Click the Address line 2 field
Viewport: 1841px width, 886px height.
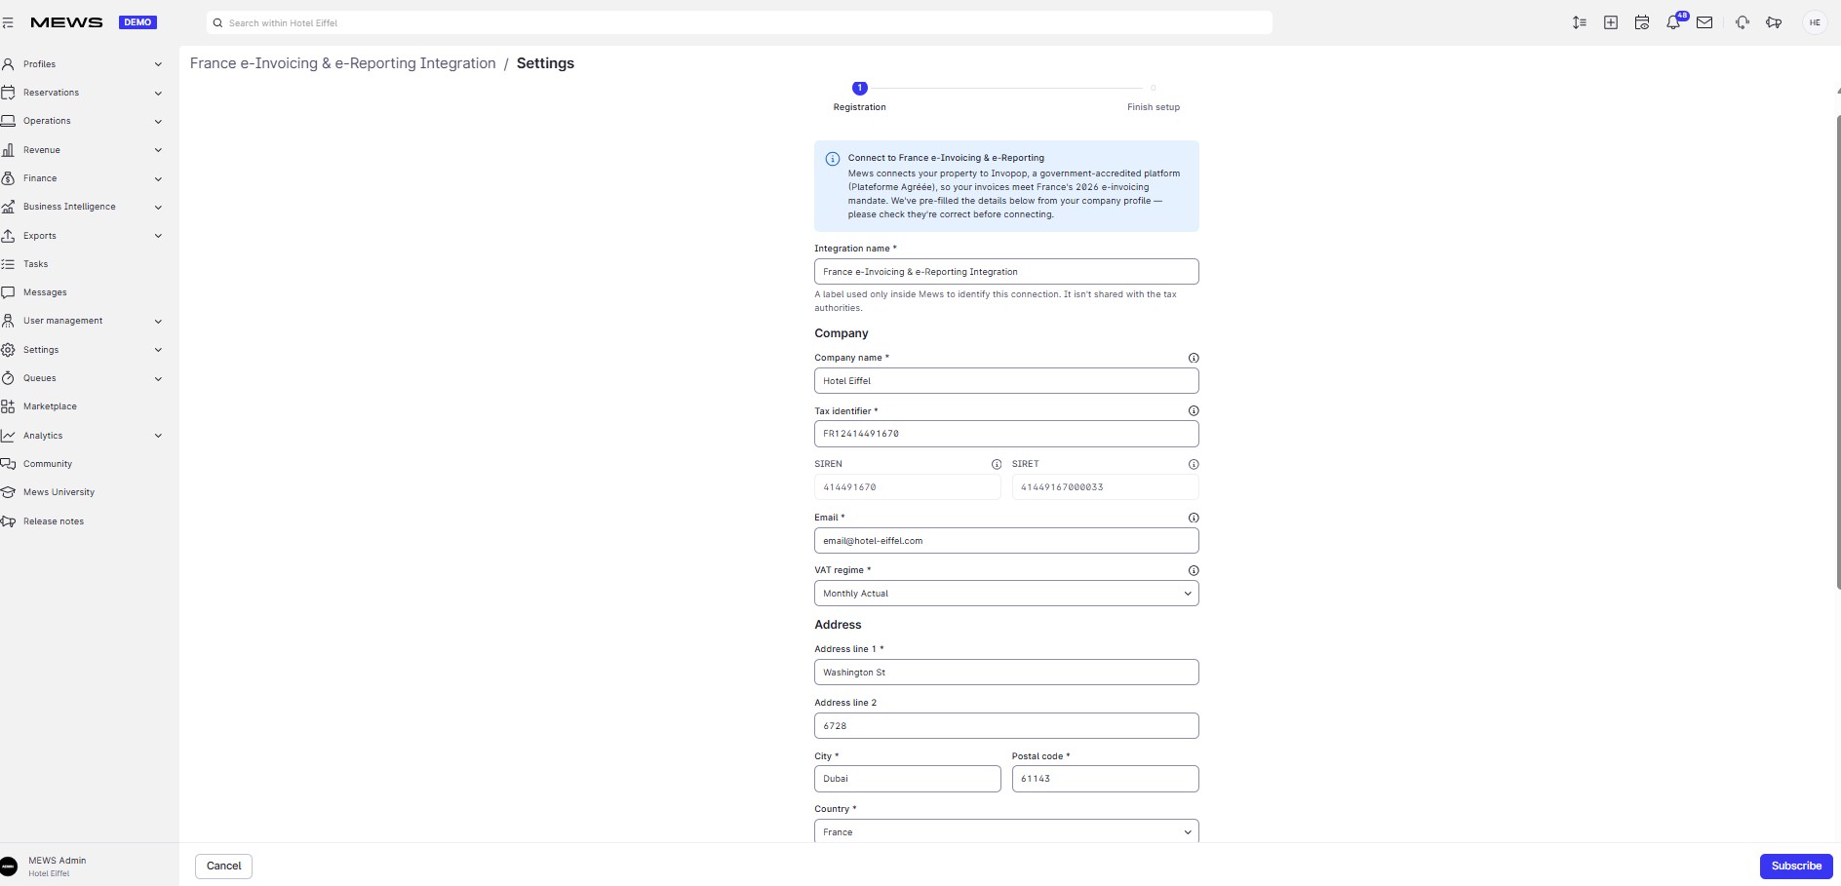pyautogui.click(x=1006, y=726)
